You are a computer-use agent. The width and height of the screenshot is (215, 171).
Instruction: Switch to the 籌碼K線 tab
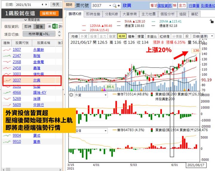coord(75,14)
